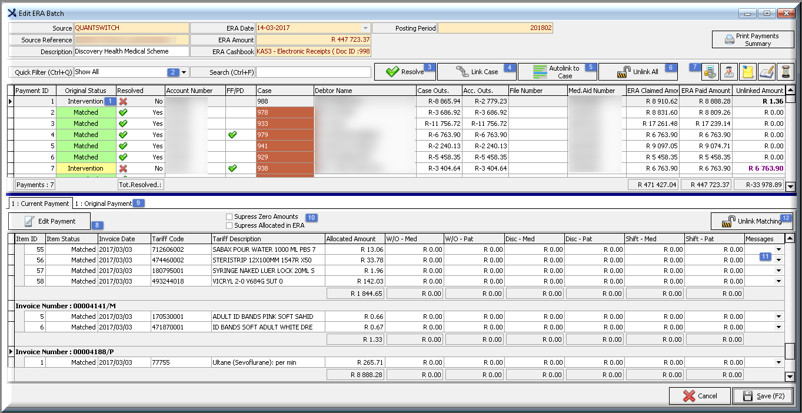The height and width of the screenshot is (413, 802).
Task: Open the ERA Date calendar dropdown
Action: [366, 28]
